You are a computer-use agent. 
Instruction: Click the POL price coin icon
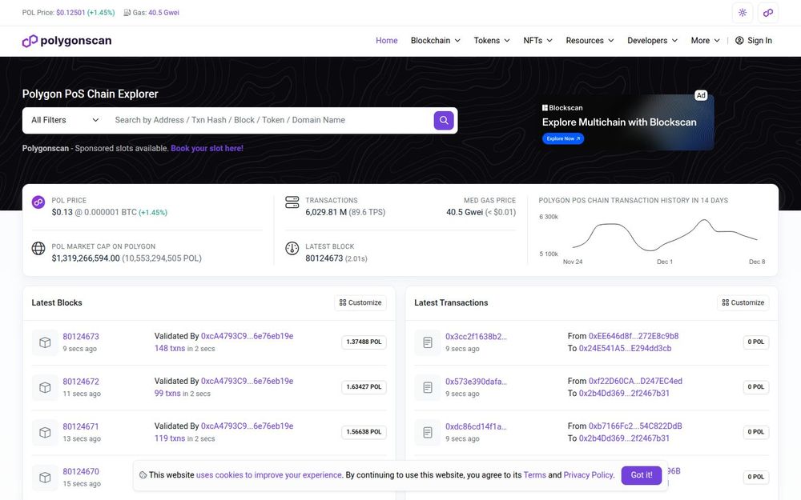tap(38, 202)
